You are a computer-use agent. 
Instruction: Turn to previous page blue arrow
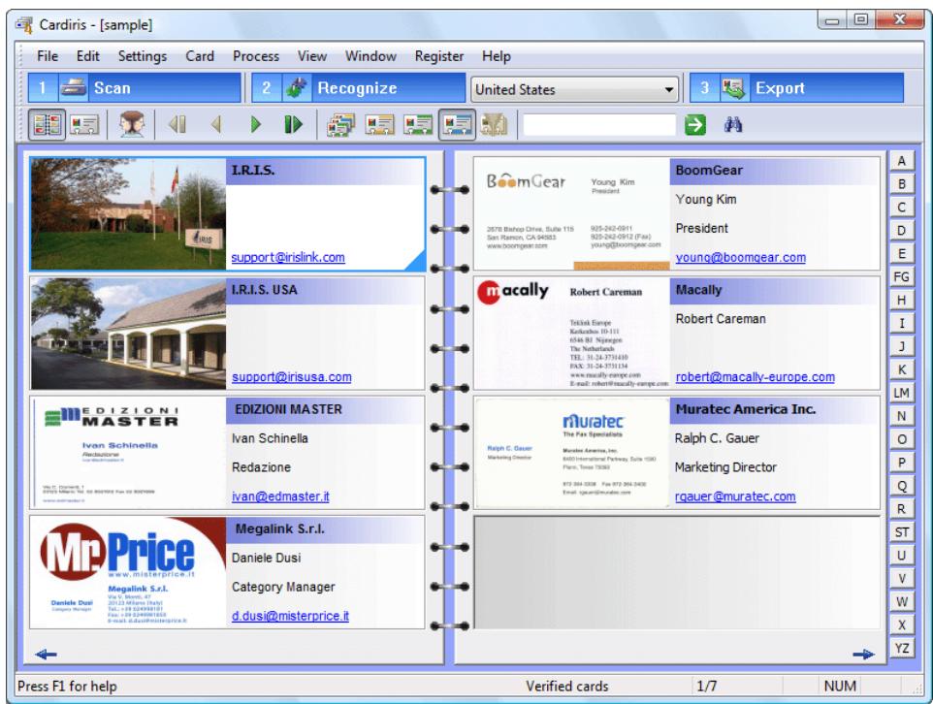pyautogui.click(x=46, y=655)
